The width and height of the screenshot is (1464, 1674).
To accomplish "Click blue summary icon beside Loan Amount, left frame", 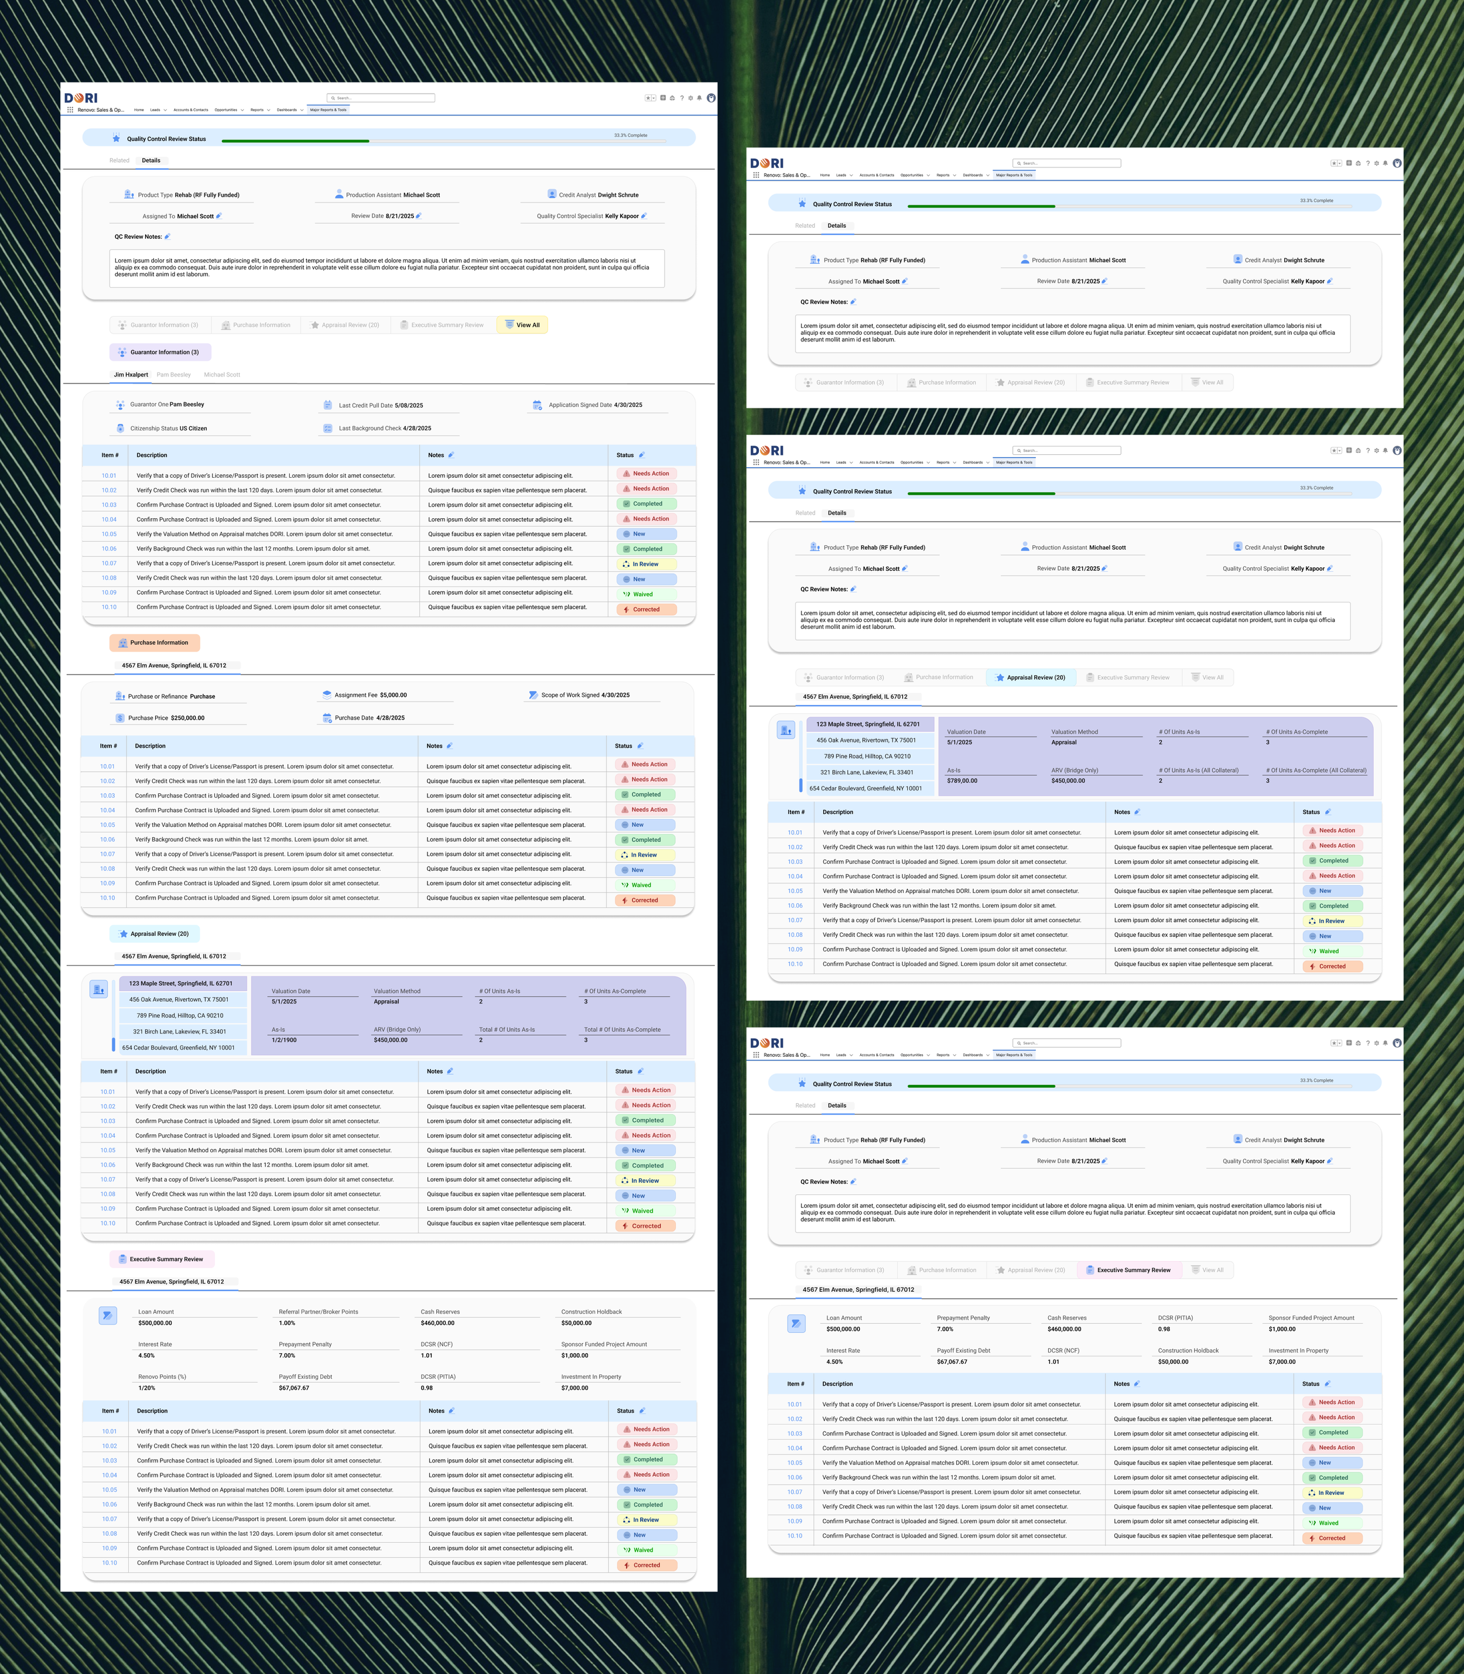I will point(108,1315).
